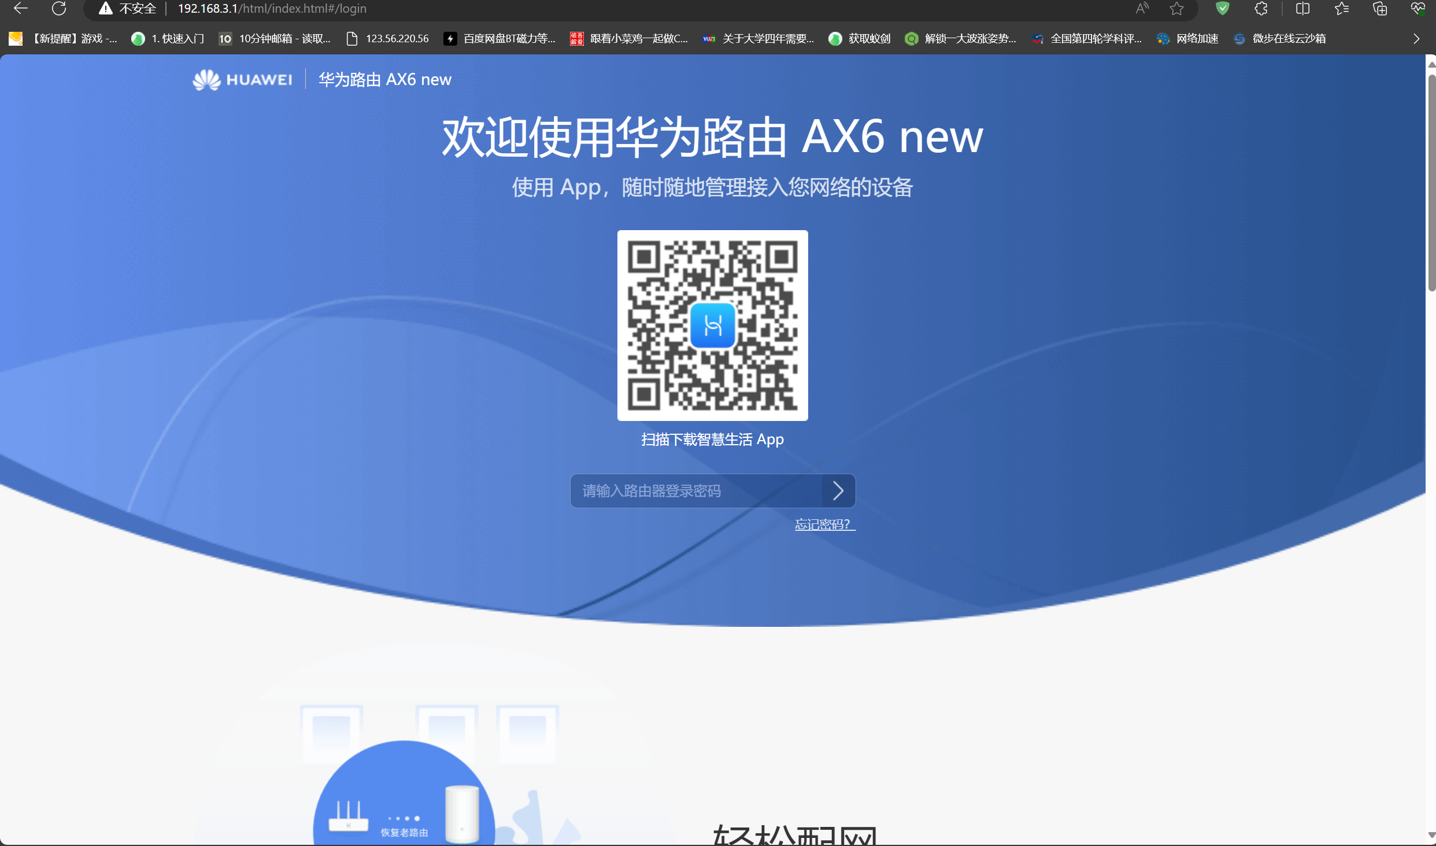Click scrollbar up arrow
Image resolution: width=1436 pixels, height=846 pixels.
(x=1431, y=64)
